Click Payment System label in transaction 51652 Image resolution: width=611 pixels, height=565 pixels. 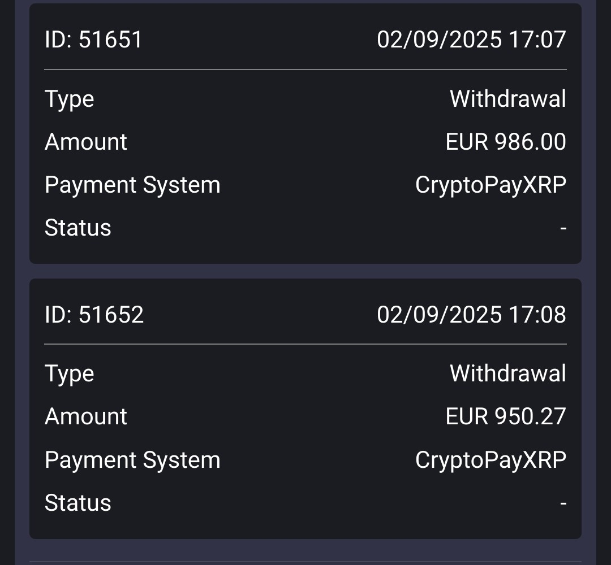point(132,460)
